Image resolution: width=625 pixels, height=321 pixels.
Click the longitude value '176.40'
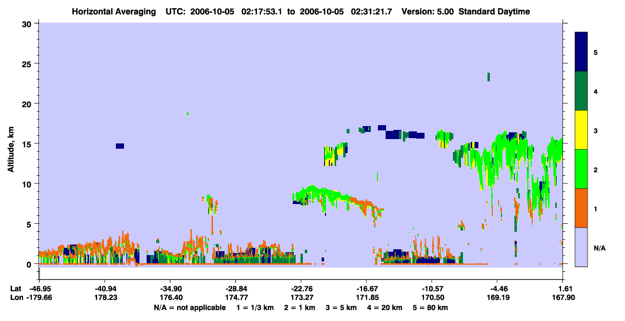click(170, 297)
